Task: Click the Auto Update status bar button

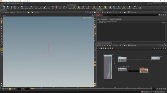Action: pos(160,92)
